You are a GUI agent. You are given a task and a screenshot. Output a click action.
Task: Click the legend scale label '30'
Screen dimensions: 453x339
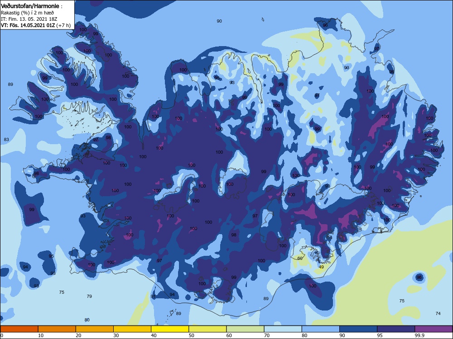[x=116, y=335]
